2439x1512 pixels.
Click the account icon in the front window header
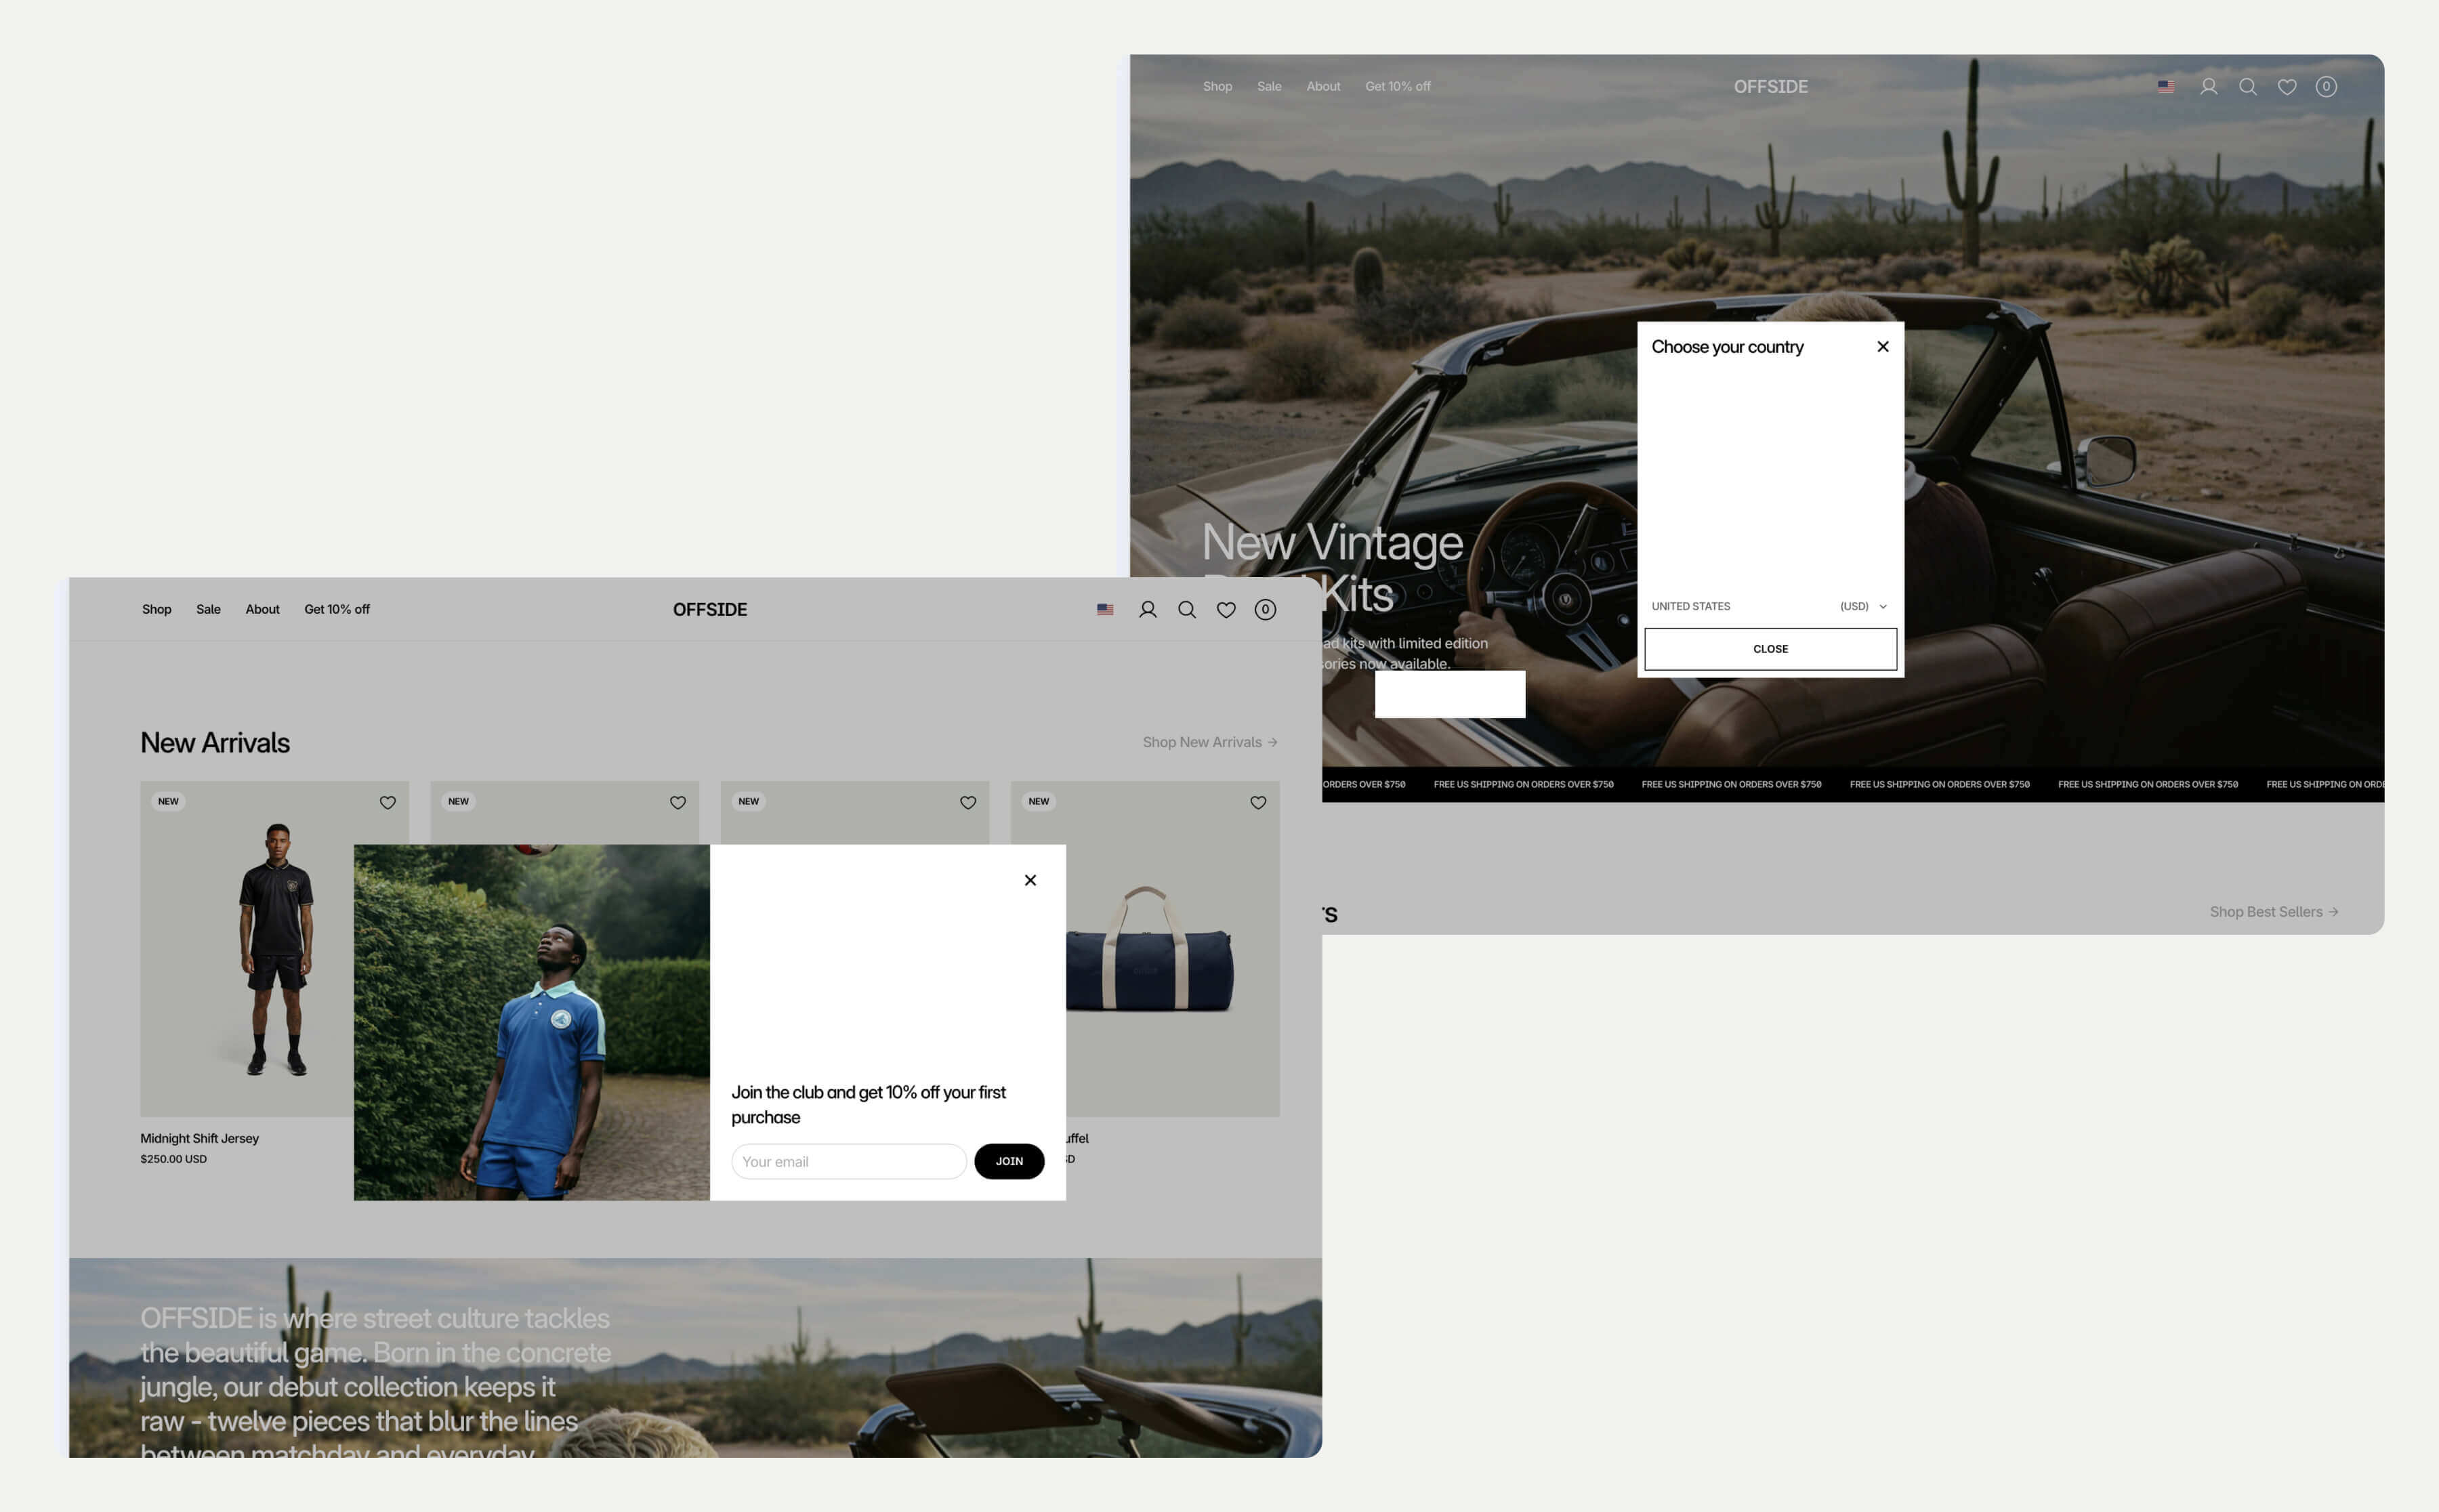[1147, 609]
